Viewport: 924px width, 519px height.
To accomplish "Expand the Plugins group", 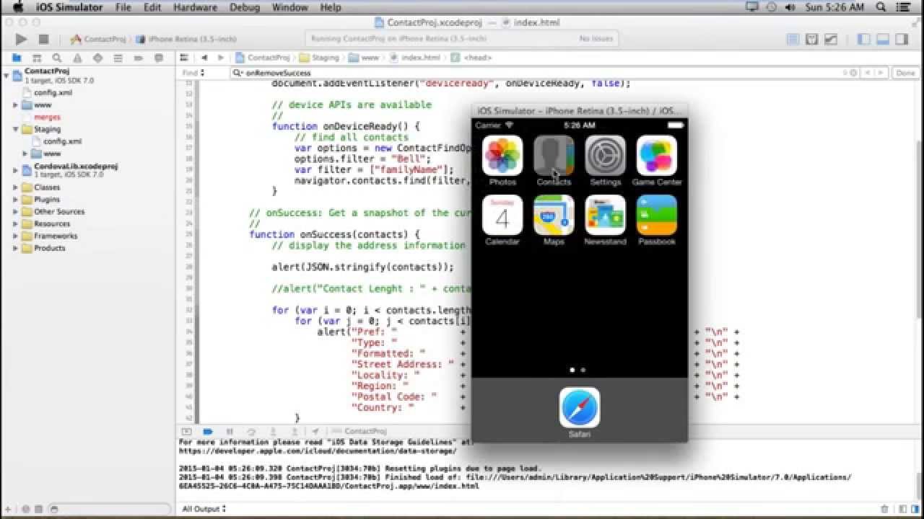I will point(15,200).
